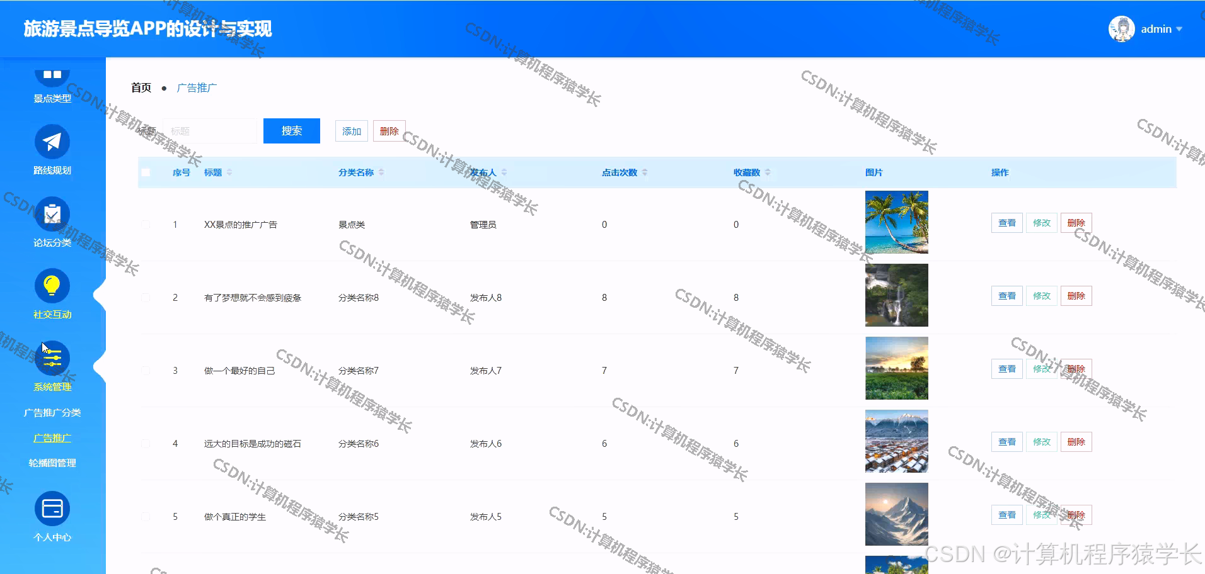Image resolution: width=1205 pixels, height=574 pixels.
Task: Click the 序号 column header
Action: click(182, 172)
